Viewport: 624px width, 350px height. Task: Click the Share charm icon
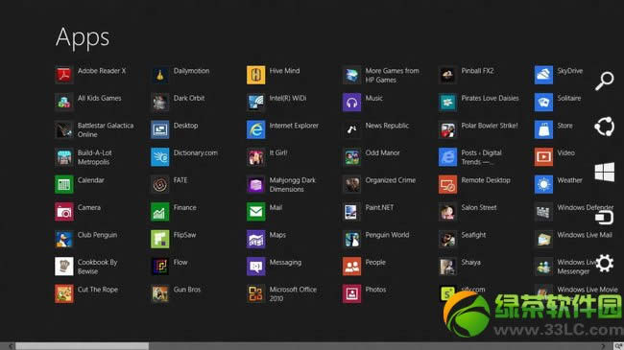coord(605,127)
